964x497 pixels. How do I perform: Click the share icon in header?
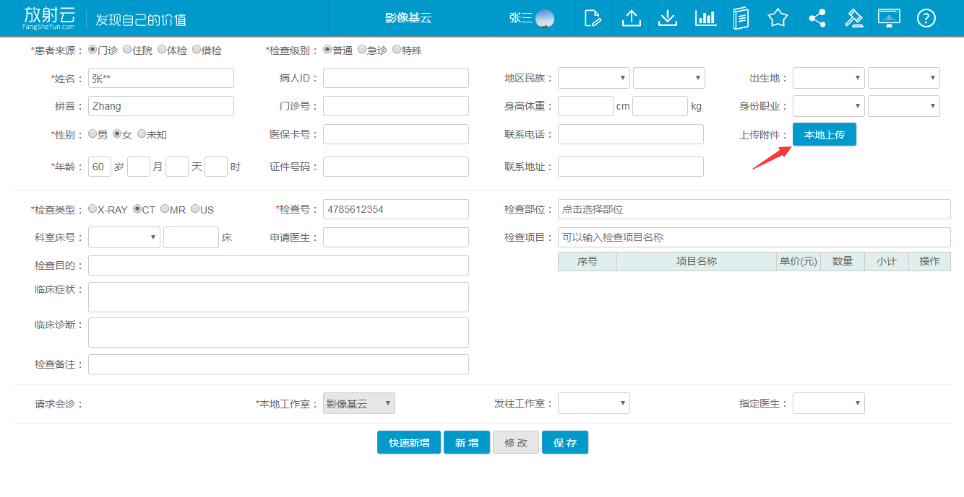click(817, 18)
